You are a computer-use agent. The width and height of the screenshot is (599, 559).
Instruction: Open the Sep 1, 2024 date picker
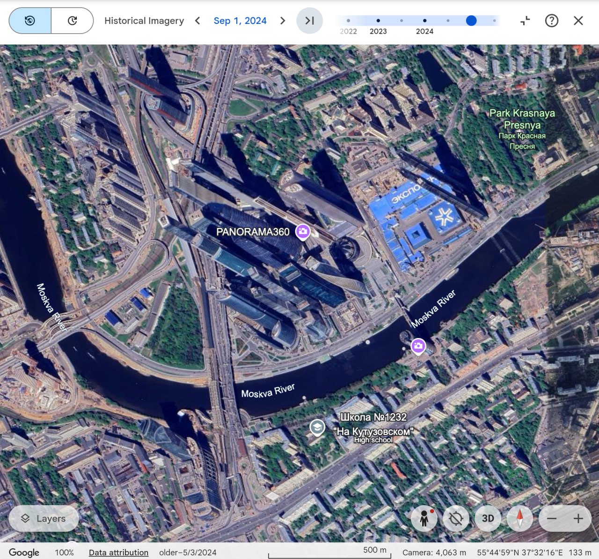coord(240,21)
